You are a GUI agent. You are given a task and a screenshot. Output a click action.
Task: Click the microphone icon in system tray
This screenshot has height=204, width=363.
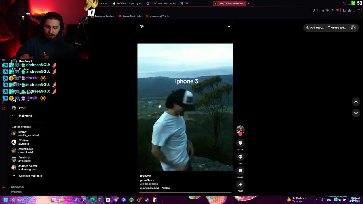tap(322, 200)
